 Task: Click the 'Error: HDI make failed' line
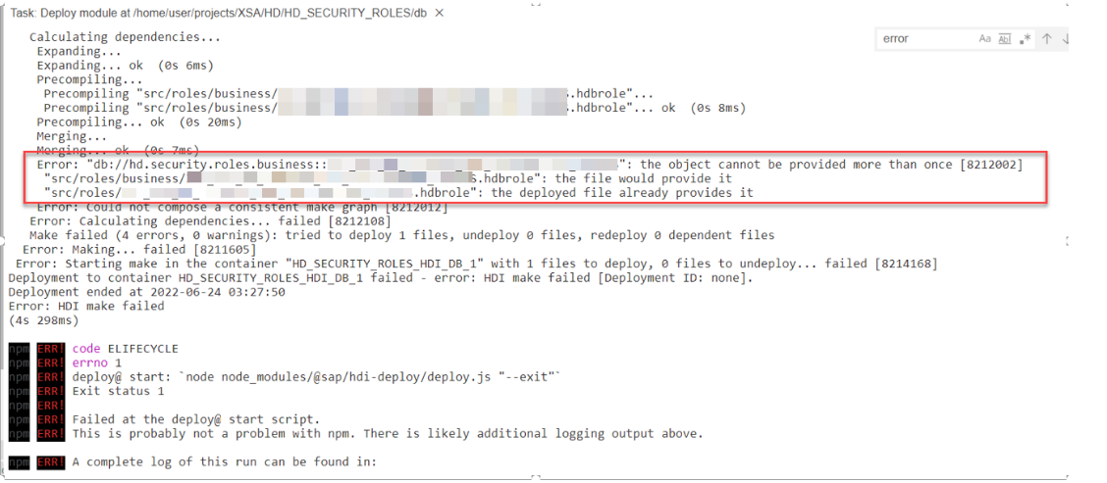[x=86, y=306]
